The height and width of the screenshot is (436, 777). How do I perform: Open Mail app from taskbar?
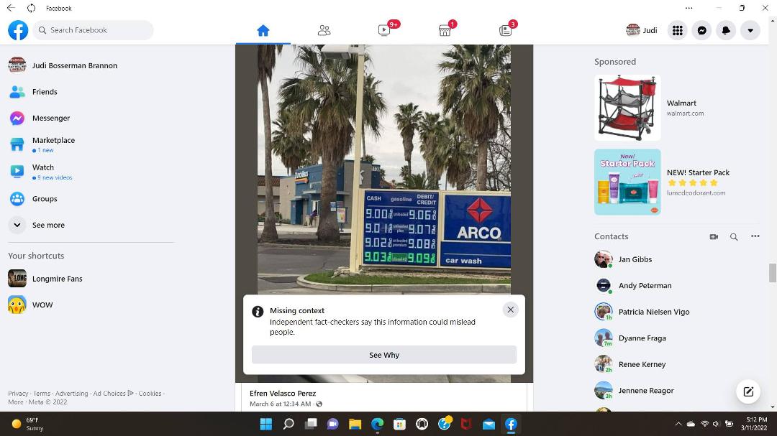click(x=489, y=424)
